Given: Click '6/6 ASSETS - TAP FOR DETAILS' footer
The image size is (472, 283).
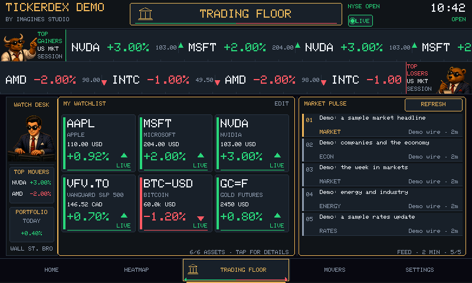Looking at the screenshot, I should [239, 252].
